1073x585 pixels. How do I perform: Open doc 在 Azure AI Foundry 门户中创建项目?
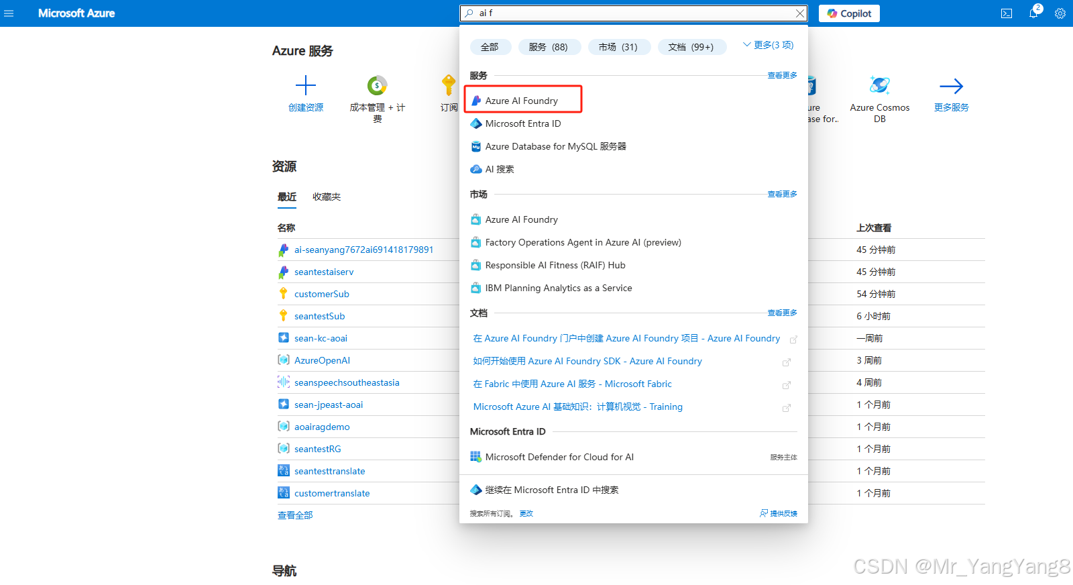tap(626, 339)
